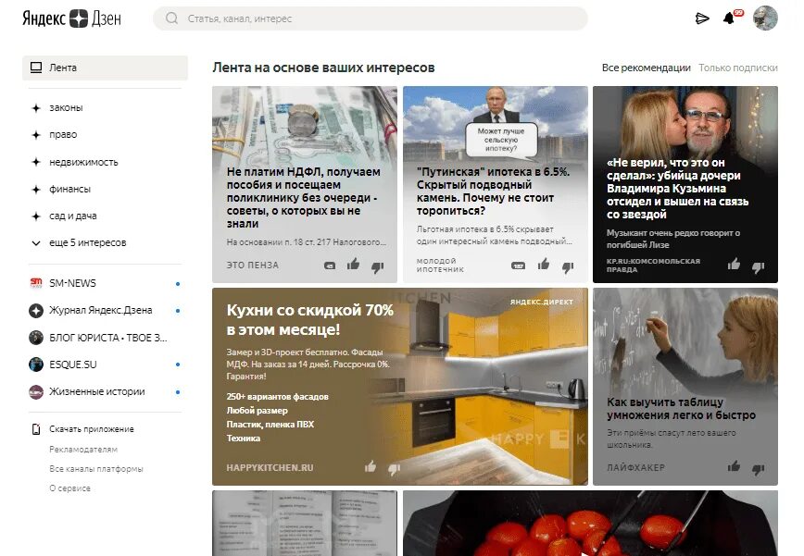Open Журнал Яндекс.Дзена channel link
Image resolution: width=804 pixels, height=556 pixels.
100,310
